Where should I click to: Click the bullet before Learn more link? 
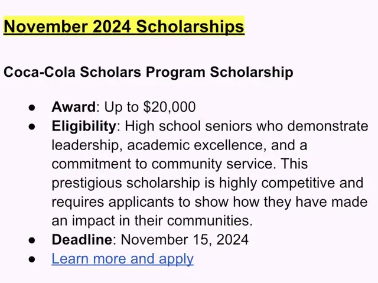pyautogui.click(x=32, y=259)
